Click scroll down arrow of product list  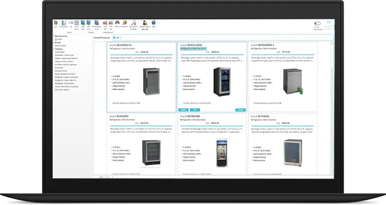(x=331, y=174)
